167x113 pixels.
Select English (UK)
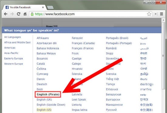[44, 100]
